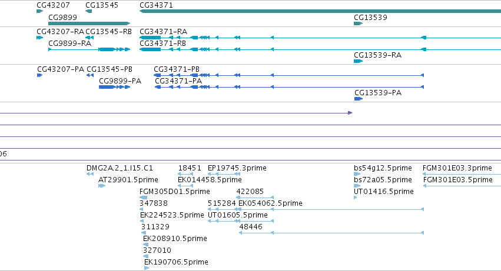Select EST EP19745.3prime
501x271 pixels.
[x=237, y=168]
